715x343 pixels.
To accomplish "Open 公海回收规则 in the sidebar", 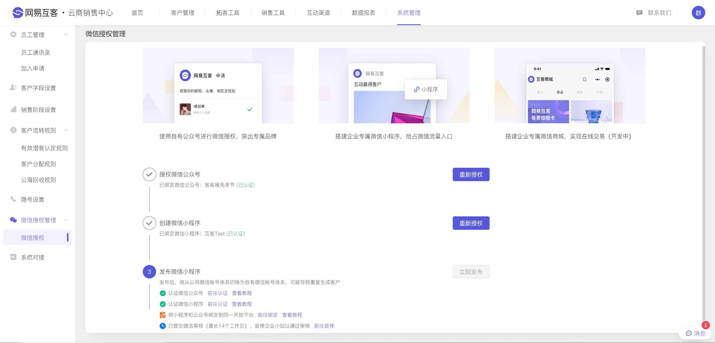I will click(39, 180).
